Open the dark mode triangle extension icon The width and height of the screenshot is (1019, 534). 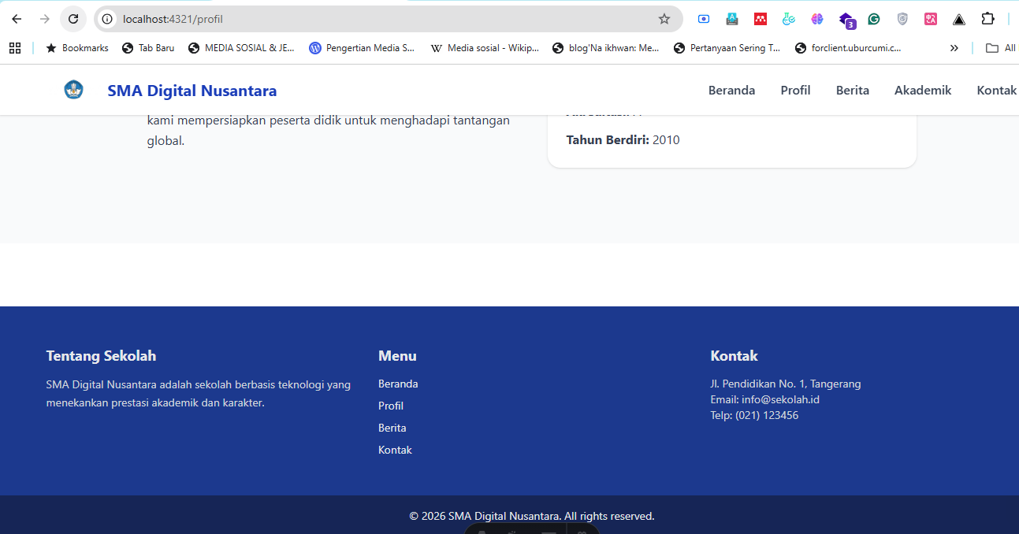pos(959,19)
